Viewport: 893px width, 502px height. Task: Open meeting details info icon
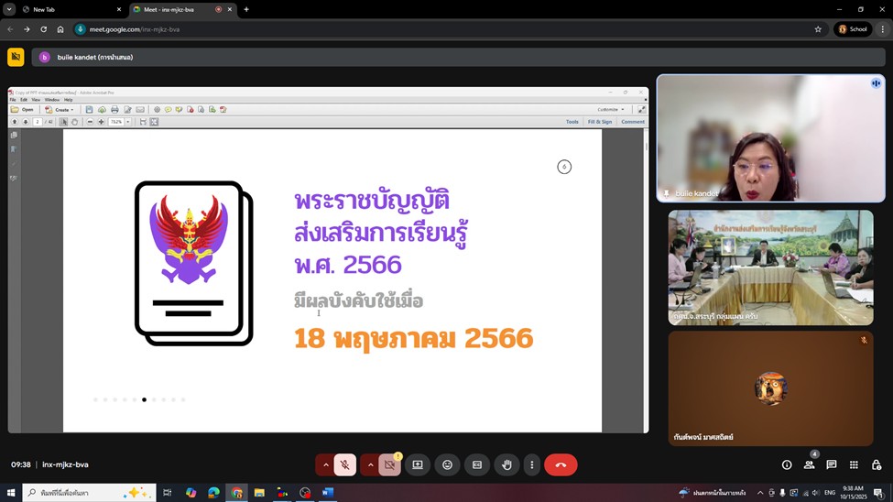[786, 464]
